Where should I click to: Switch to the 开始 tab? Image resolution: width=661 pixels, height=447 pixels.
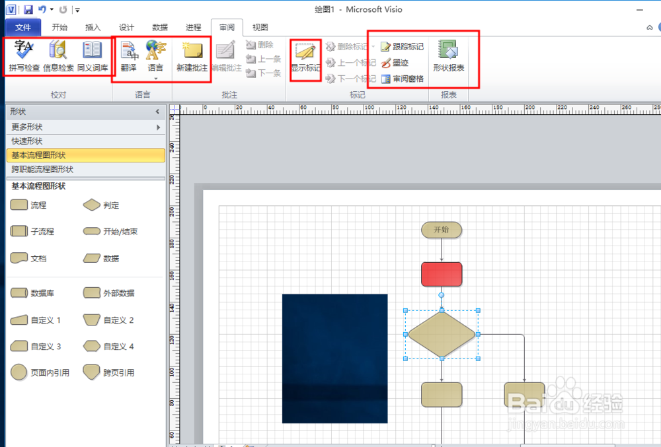pos(59,27)
